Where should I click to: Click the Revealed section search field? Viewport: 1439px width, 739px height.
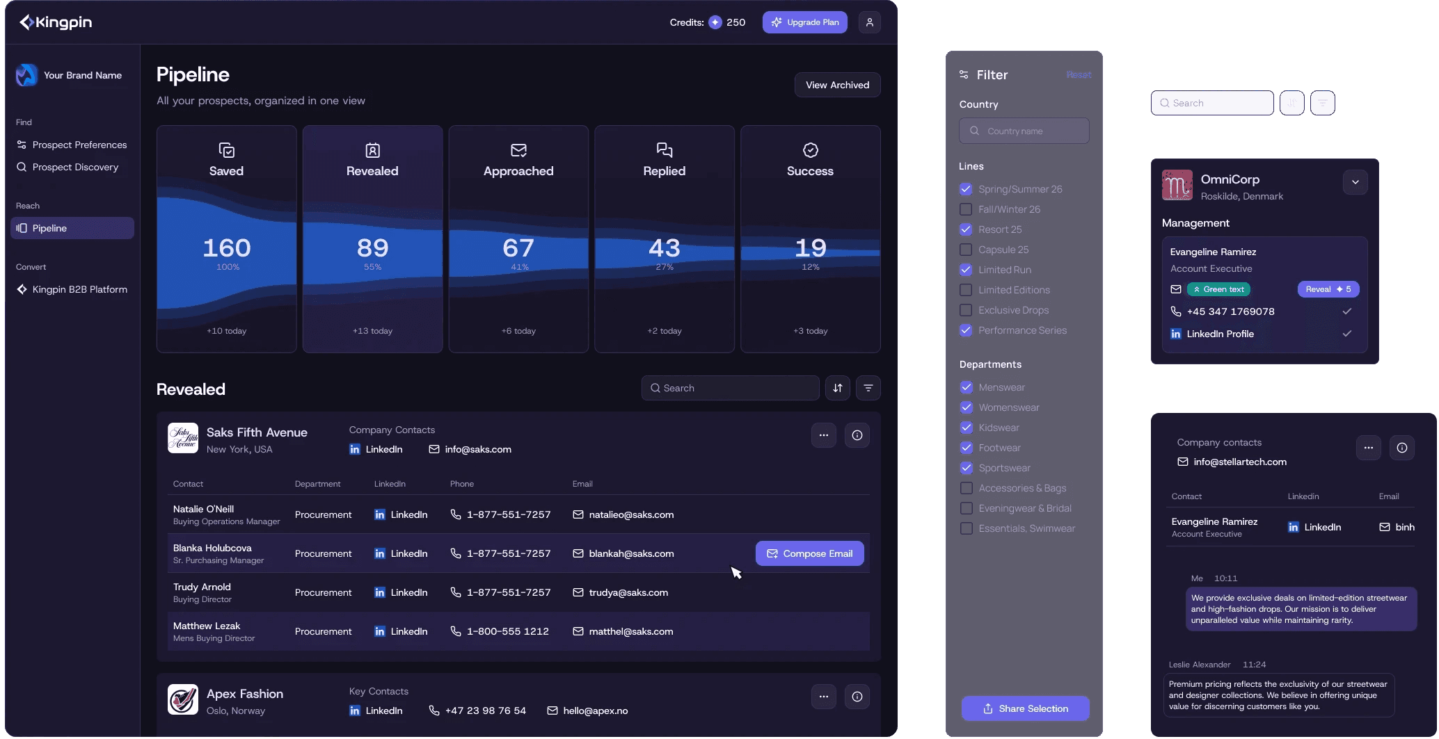pos(731,388)
